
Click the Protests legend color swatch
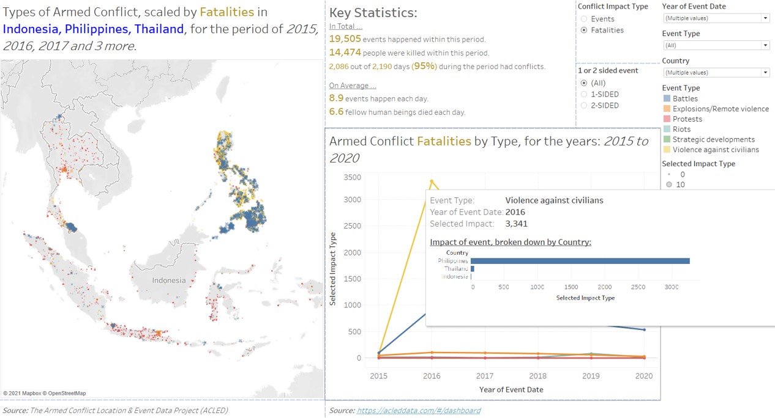[667, 119]
